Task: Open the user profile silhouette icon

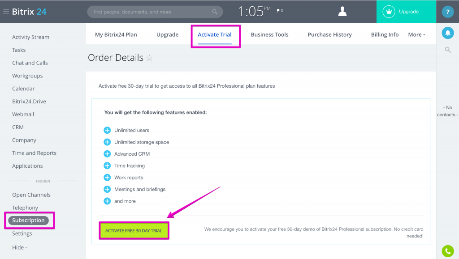Action: [342, 11]
